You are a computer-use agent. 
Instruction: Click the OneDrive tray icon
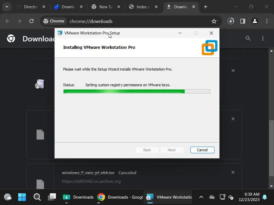(212, 197)
